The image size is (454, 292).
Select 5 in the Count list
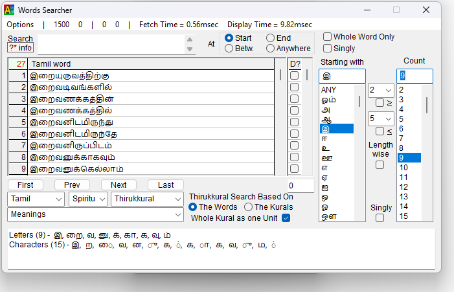[x=409, y=119]
